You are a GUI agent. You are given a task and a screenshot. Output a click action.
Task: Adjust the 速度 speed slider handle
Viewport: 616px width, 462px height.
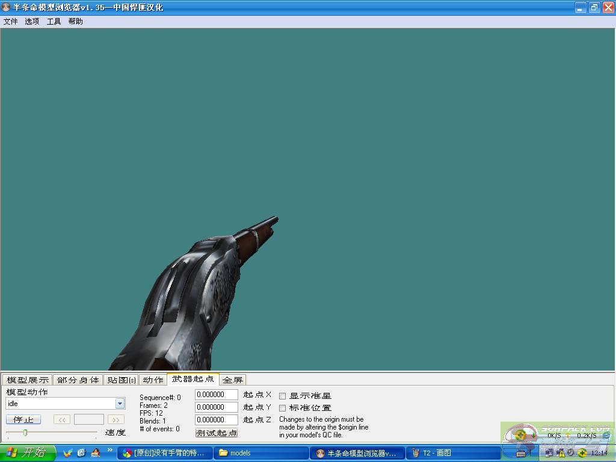click(x=25, y=433)
